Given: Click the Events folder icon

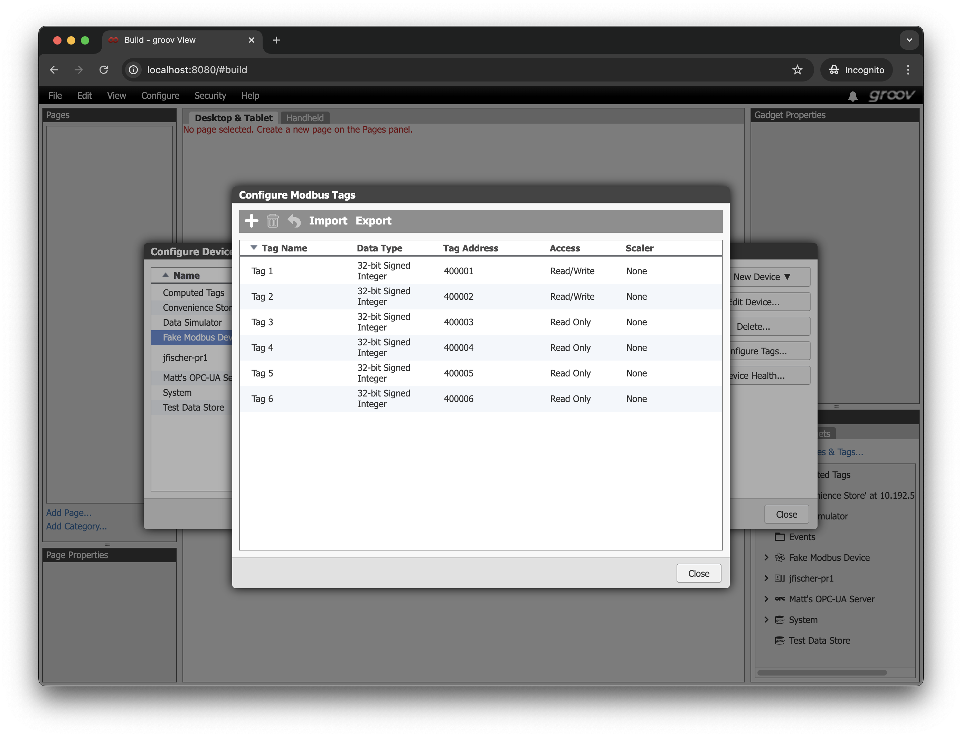Looking at the screenshot, I should (780, 537).
